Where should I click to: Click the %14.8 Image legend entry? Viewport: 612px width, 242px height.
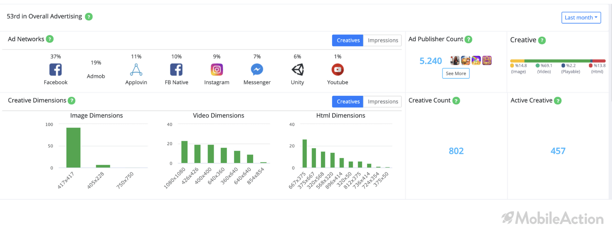pyautogui.click(x=519, y=68)
